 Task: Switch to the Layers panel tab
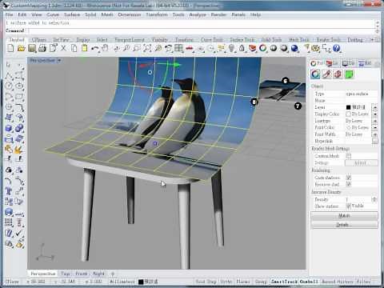coord(332,63)
